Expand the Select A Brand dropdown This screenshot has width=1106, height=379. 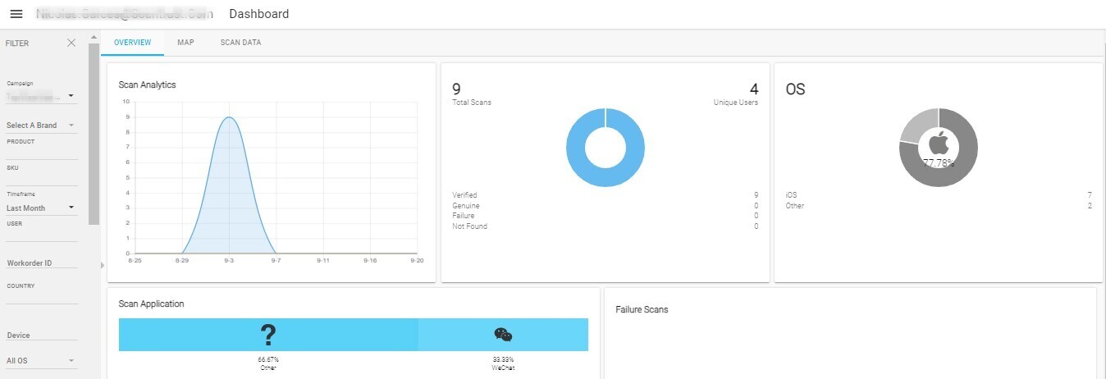tap(41, 126)
